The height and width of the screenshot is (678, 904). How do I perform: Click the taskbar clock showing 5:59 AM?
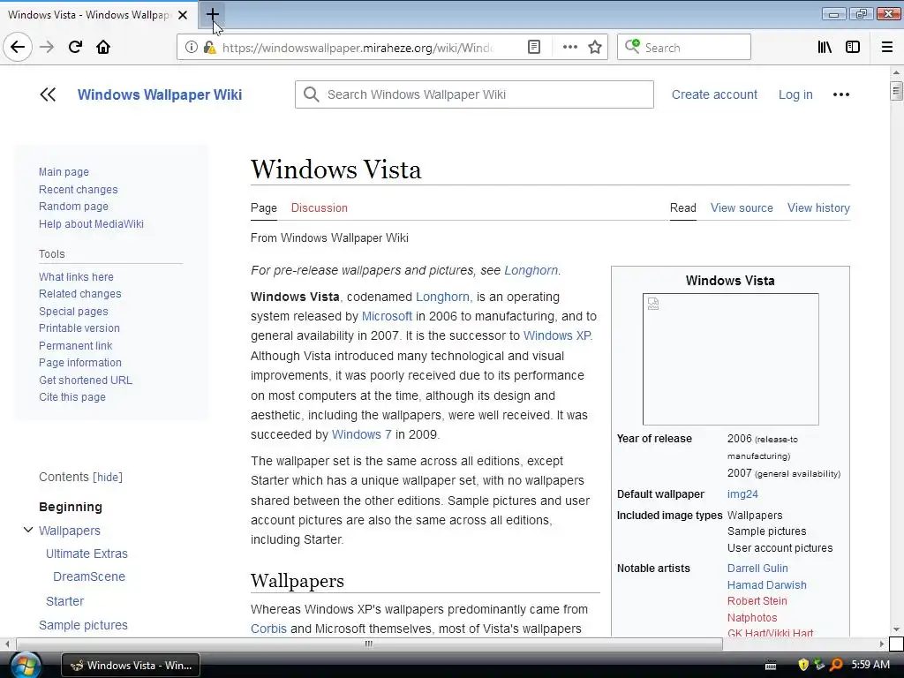(x=870, y=665)
